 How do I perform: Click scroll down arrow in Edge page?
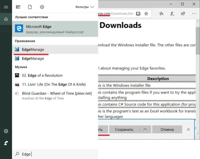(x=198, y=133)
